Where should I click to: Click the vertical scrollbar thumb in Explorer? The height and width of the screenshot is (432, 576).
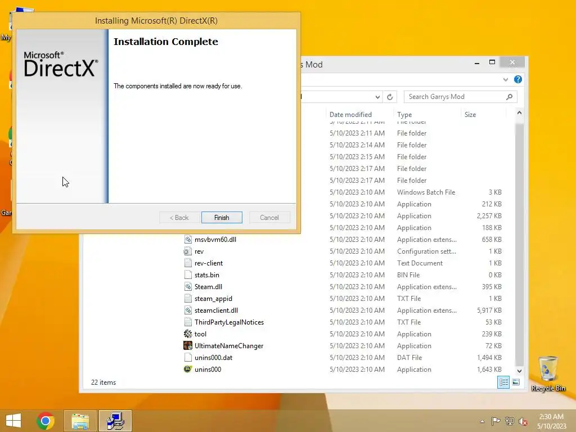point(519,244)
